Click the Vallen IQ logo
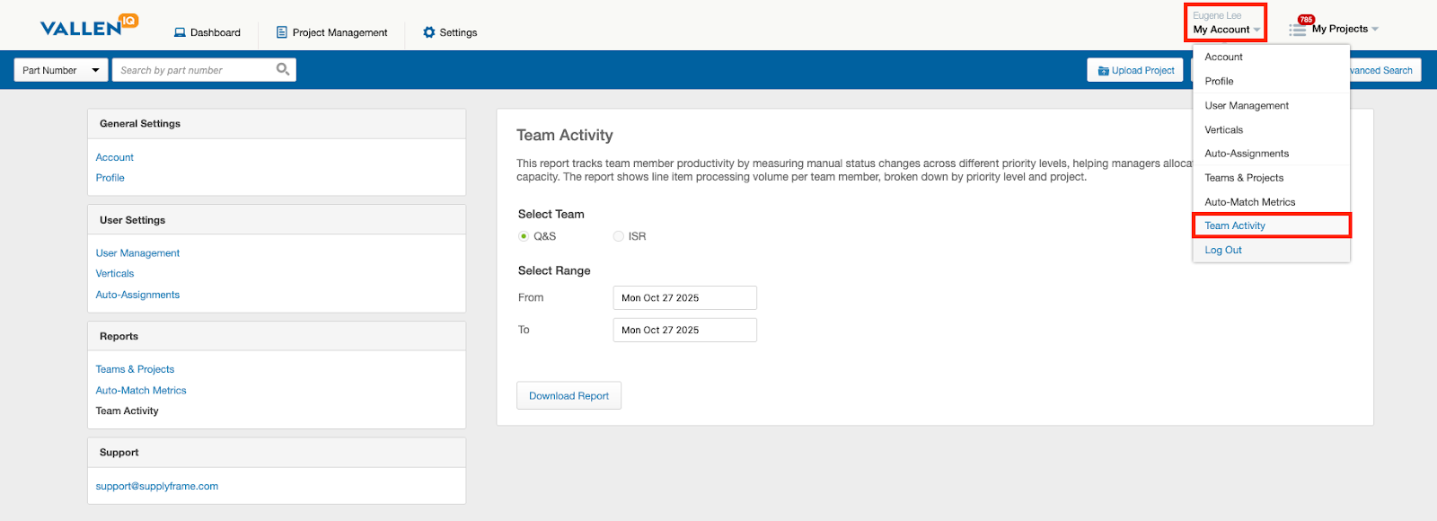The width and height of the screenshot is (1437, 521). point(88,26)
